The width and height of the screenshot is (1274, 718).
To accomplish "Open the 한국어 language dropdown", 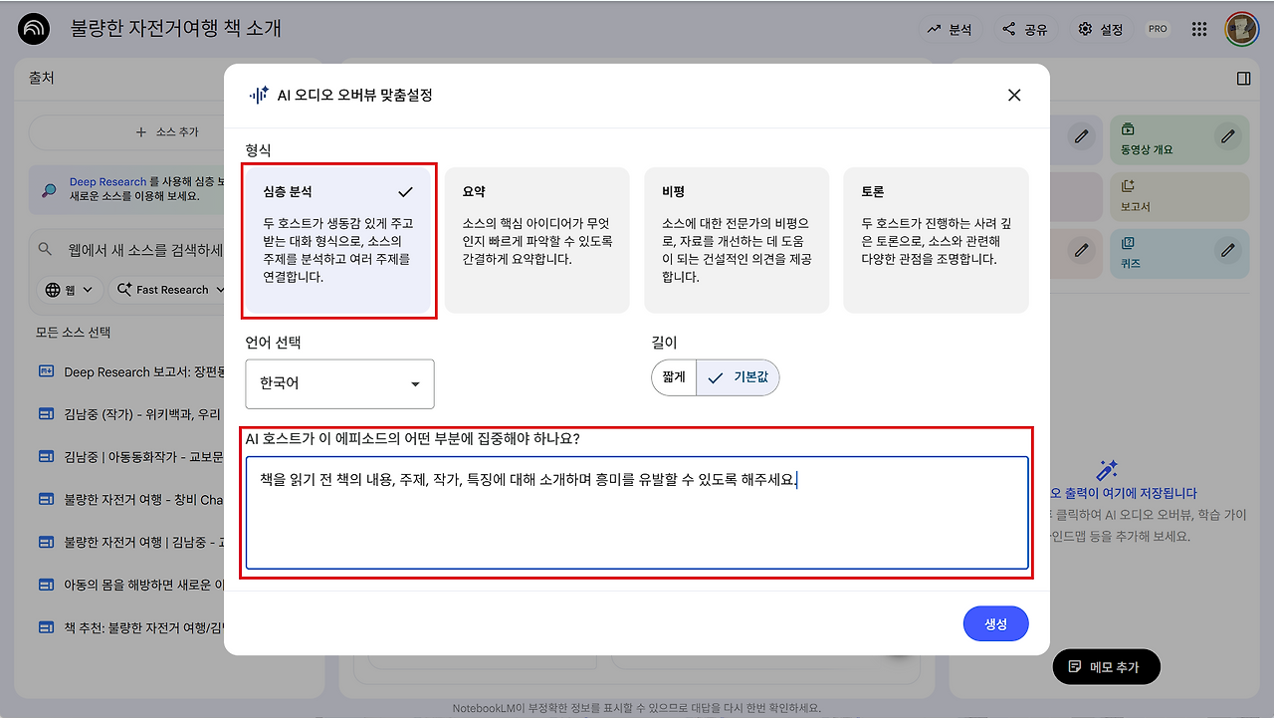I will point(340,383).
